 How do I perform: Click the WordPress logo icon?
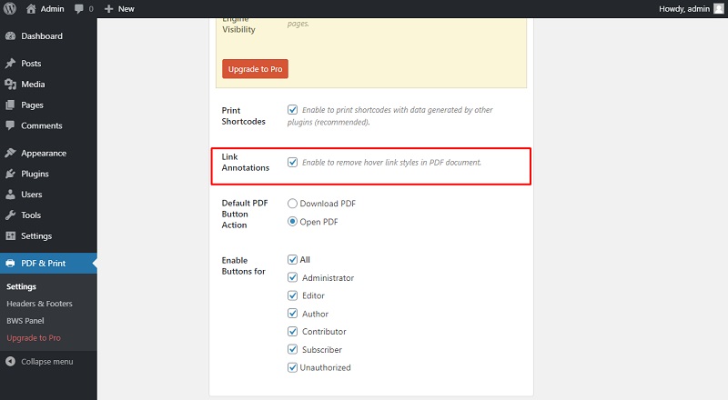click(10, 8)
